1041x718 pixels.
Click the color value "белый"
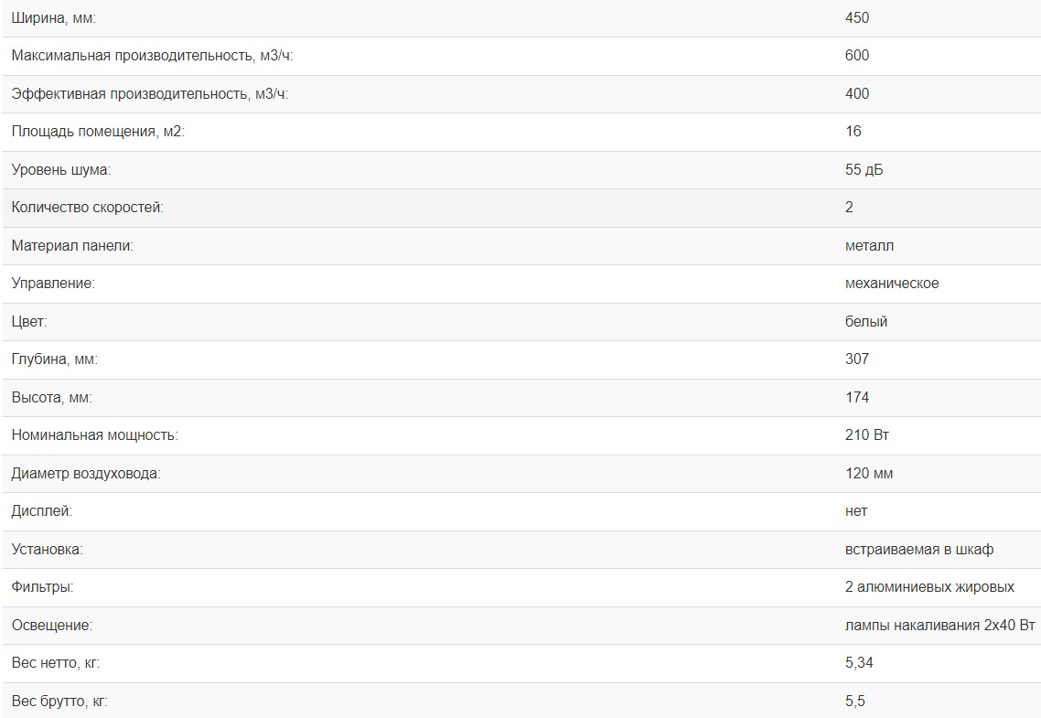coord(866,322)
